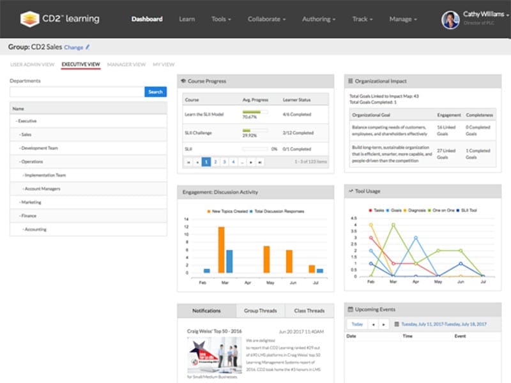This screenshot has width=511, height=383.
Task: Switch to Manager View tab
Action: pos(126,64)
